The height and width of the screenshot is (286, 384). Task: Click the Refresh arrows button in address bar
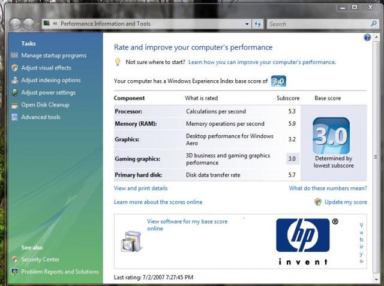click(257, 24)
